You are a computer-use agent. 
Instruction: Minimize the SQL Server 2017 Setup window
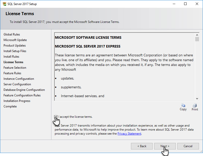(x=174, y=4)
